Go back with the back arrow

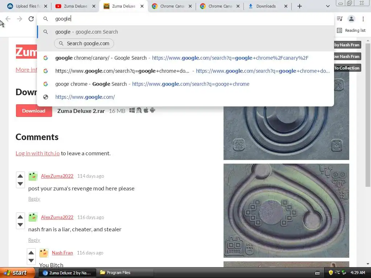click(x=8, y=19)
